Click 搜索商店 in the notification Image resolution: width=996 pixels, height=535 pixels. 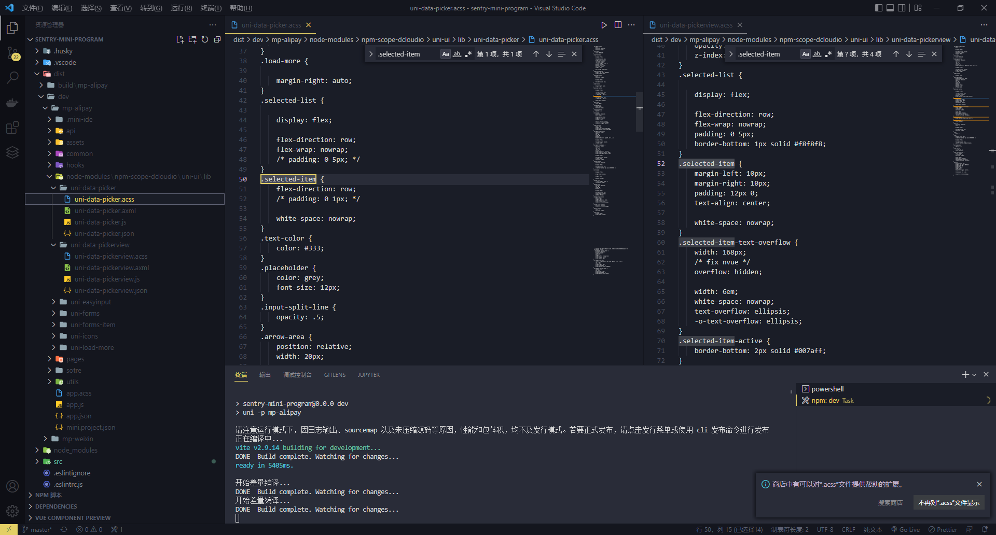[890, 502]
